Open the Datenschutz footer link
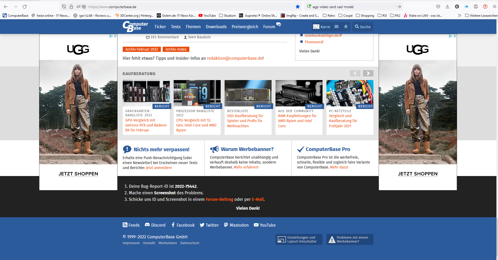The image size is (498, 260). (190, 243)
